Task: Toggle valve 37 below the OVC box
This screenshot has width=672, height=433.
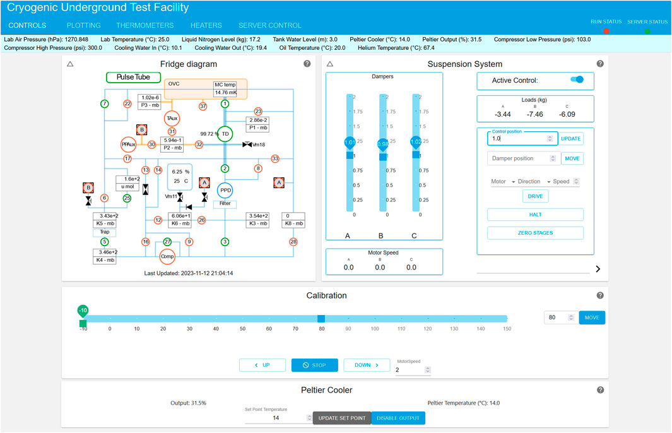Action: point(203,106)
